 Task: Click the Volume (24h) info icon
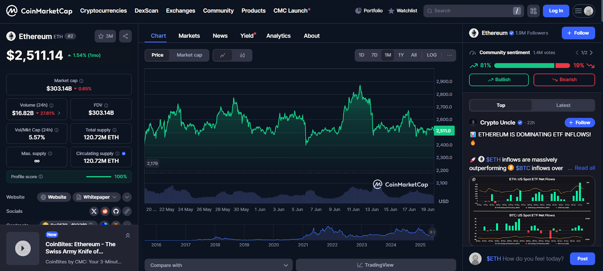pos(51,105)
